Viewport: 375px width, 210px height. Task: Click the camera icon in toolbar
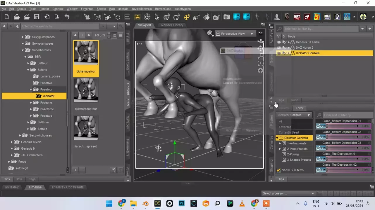tap(226, 17)
